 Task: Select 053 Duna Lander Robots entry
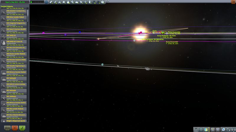(x=14, y=55)
